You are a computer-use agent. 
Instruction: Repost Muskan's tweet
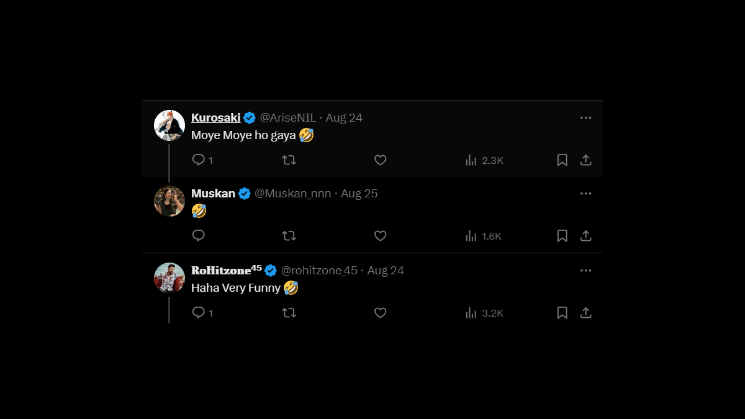point(289,236)
